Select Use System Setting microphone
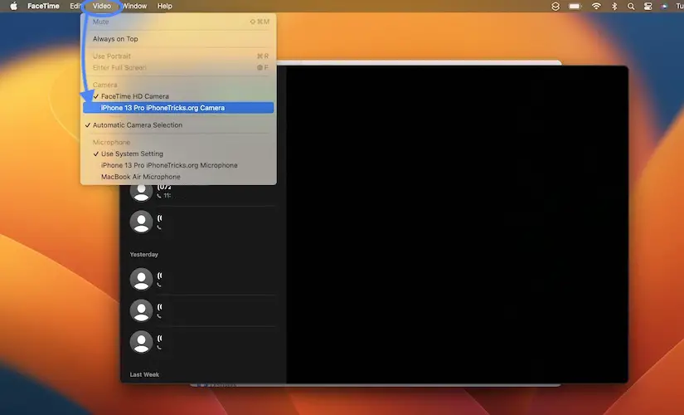Image resolution: width=684 pixels, height=415 pixels. point(132,154)
